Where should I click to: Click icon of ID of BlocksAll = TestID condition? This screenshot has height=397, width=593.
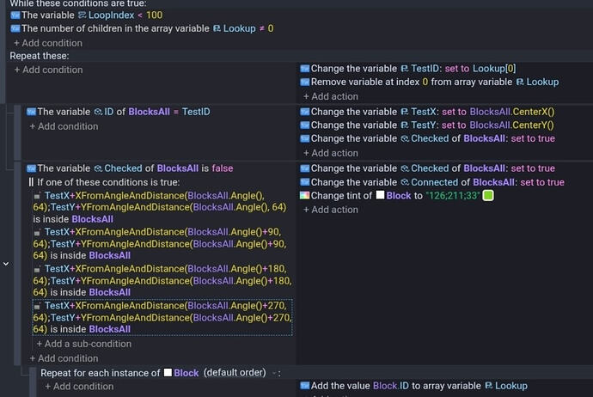[x=31, y=112]
